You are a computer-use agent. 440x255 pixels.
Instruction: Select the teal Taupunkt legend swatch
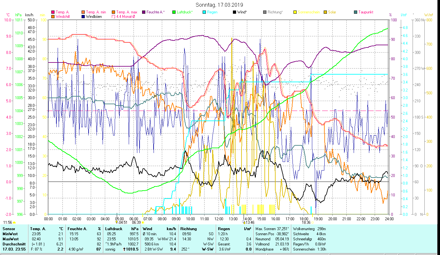tap(355, 12)
